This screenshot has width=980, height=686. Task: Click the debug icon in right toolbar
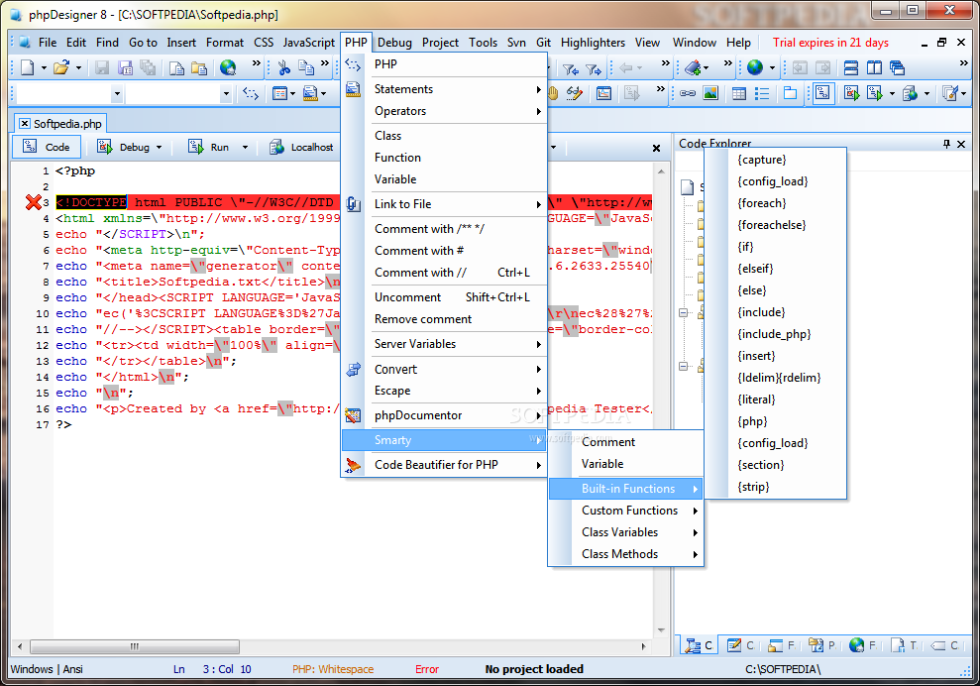851,94
